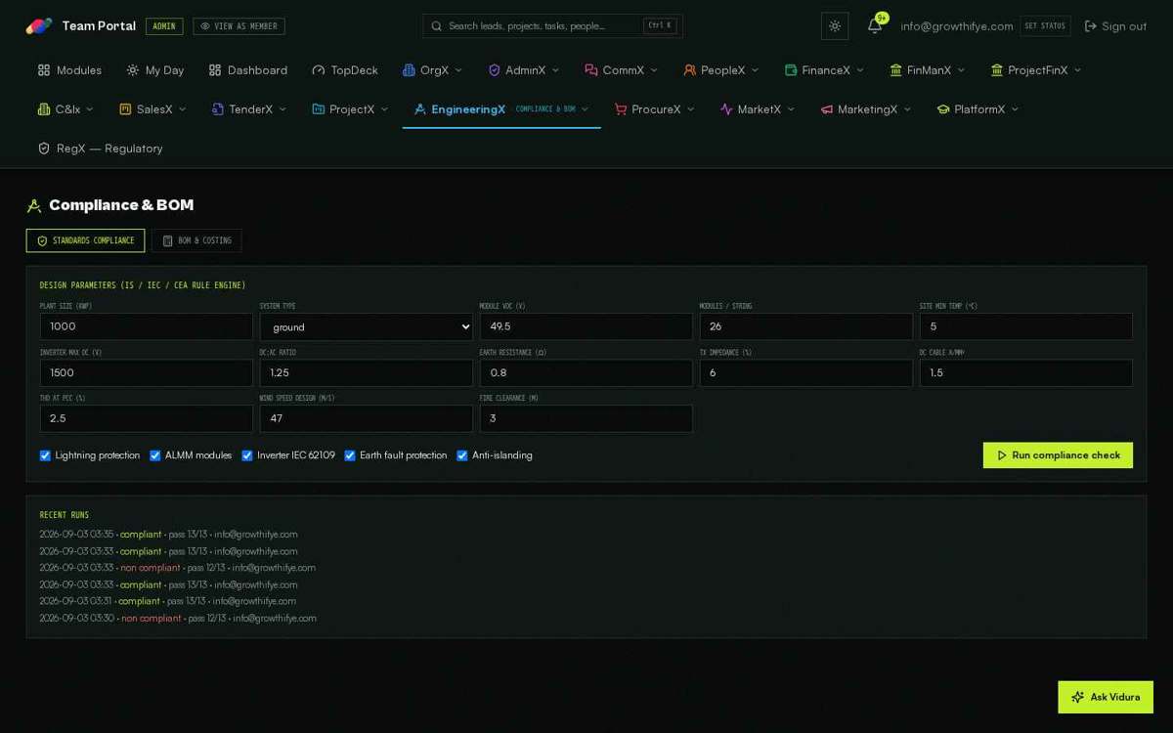Viewport: 1173px width, 733px height.
Task: Click the RegX shield icon
Action: point(44,149)
